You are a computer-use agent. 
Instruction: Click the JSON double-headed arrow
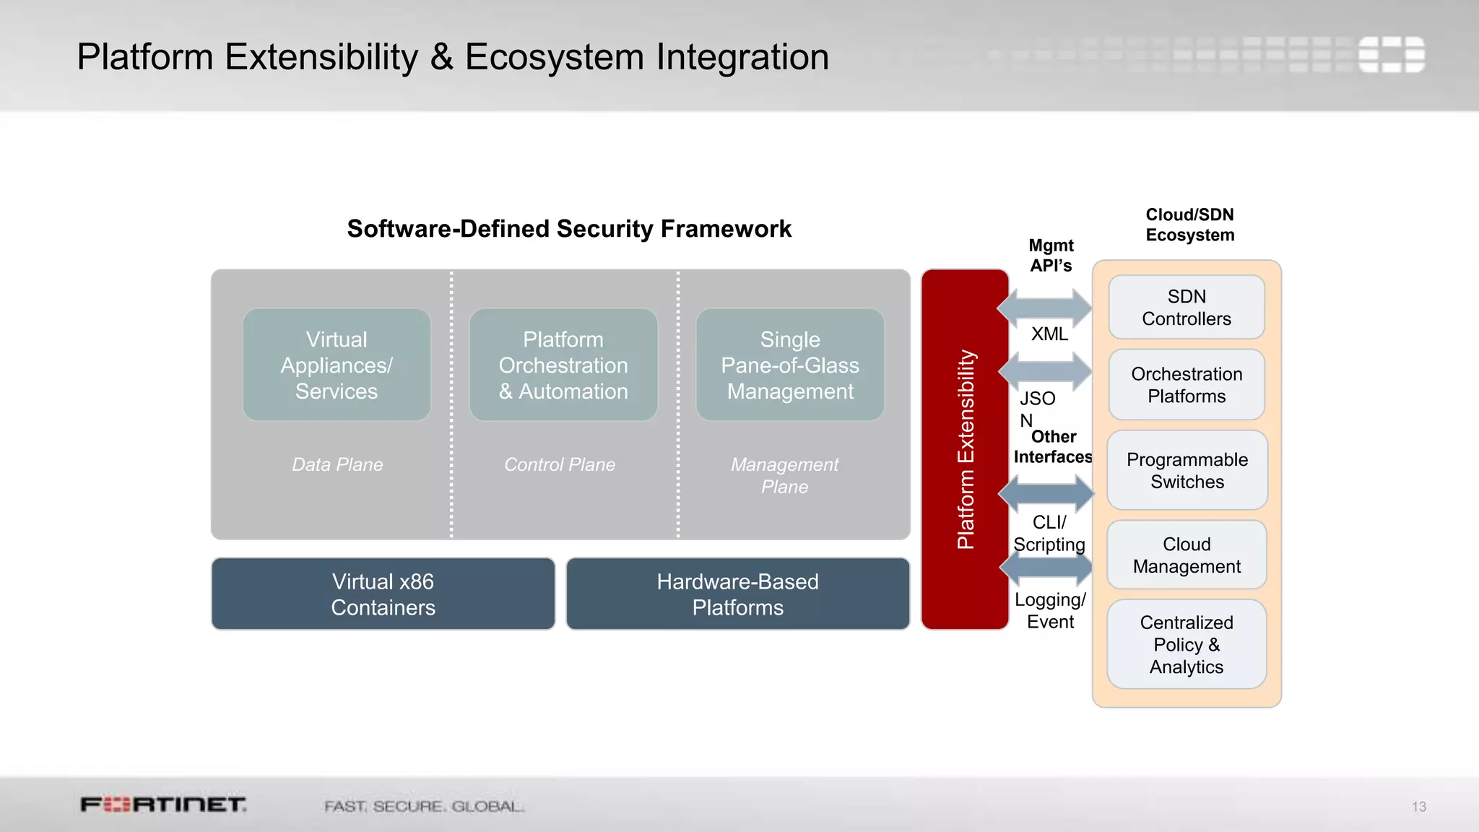[1045, 370]
